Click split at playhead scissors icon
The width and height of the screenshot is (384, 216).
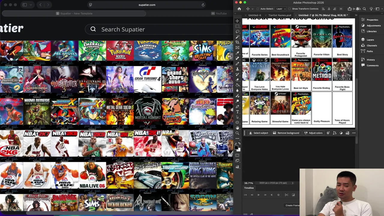(x=286, y=195)
